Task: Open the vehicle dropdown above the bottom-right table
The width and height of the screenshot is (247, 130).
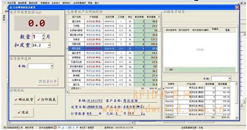Action: [x=229, y=78]
